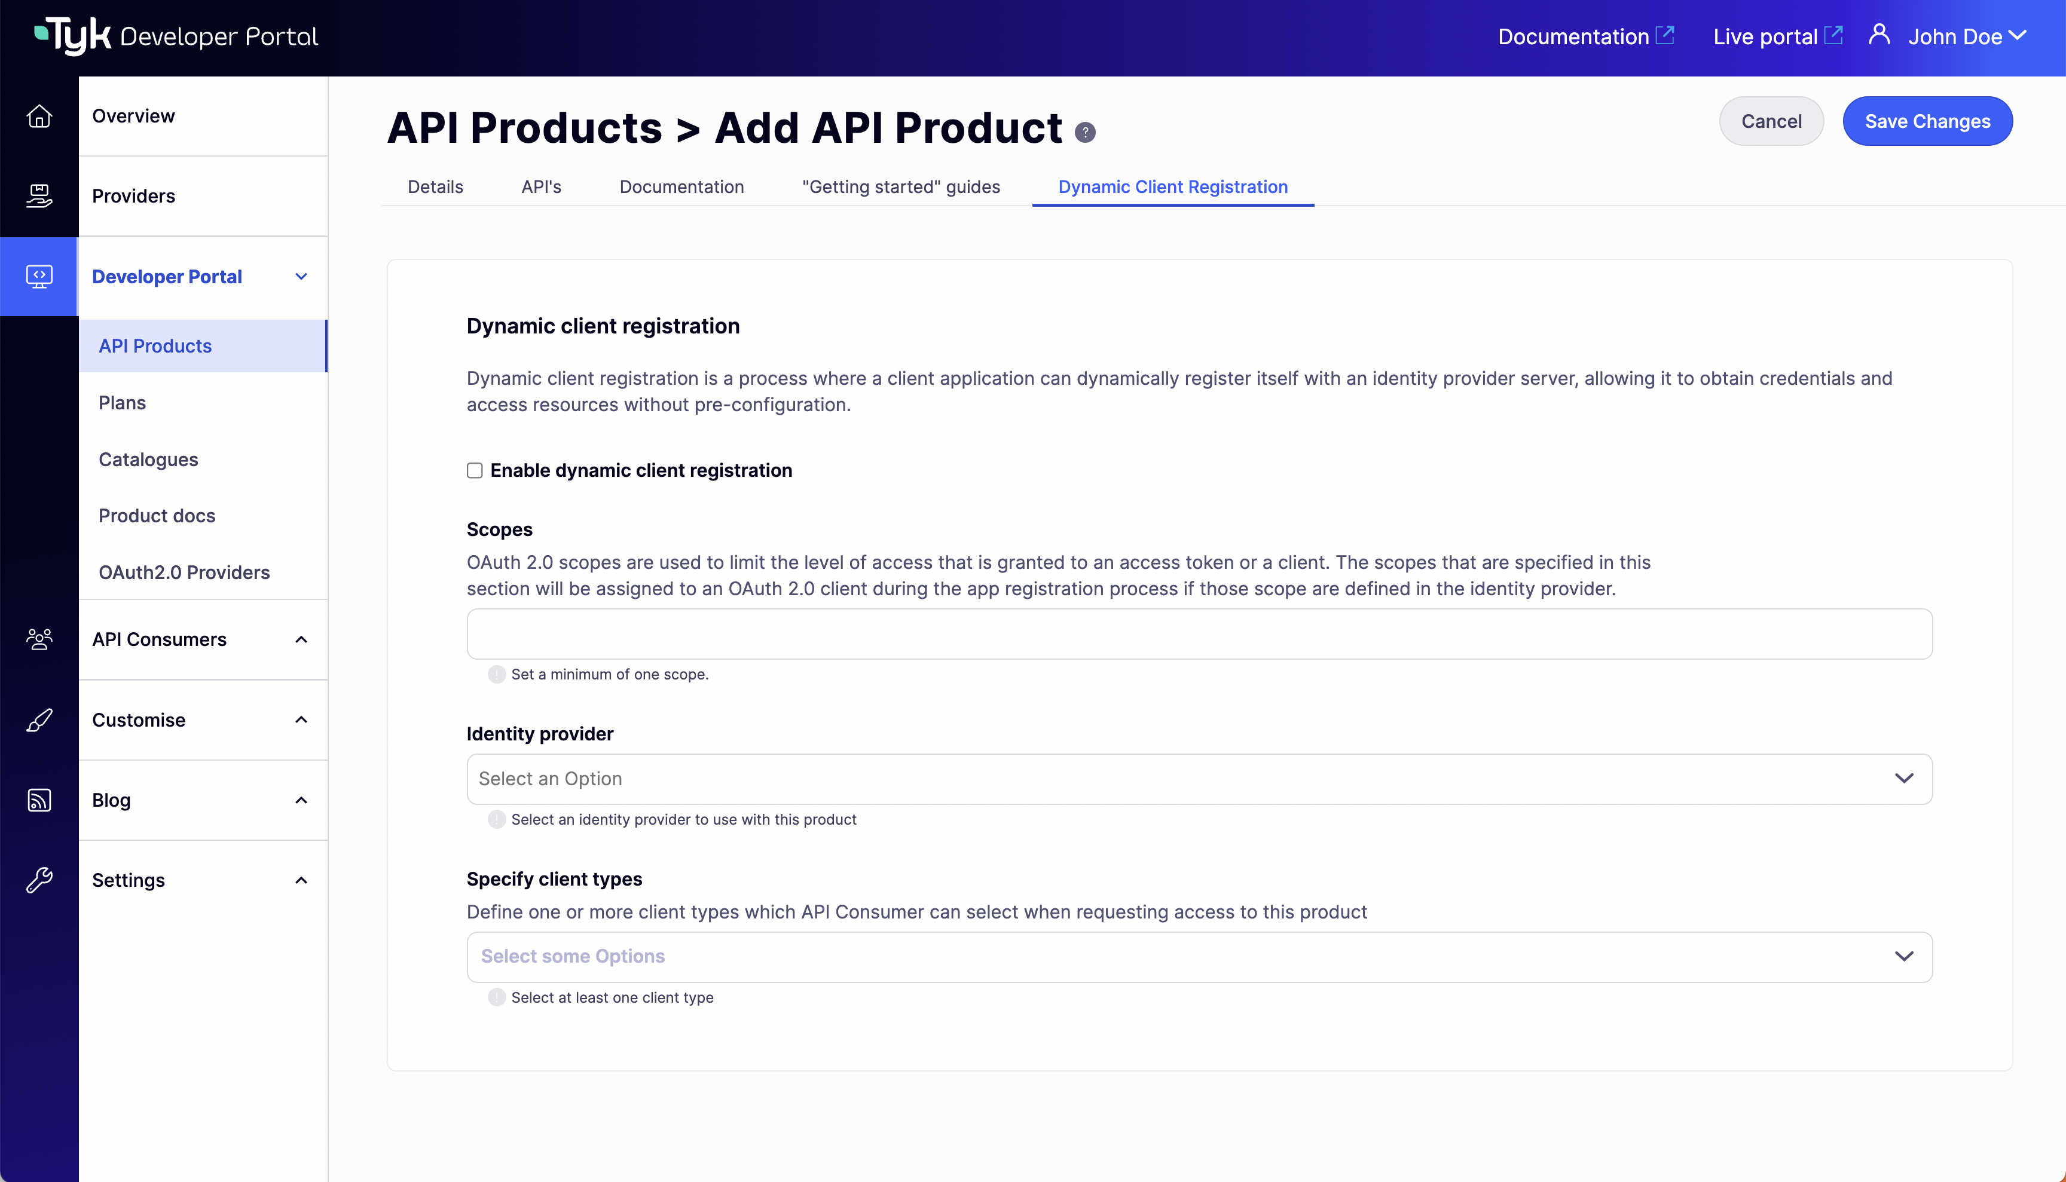Collapse the Developer Portal section chevron
2066x1182 pixels.
coord(301,277)
